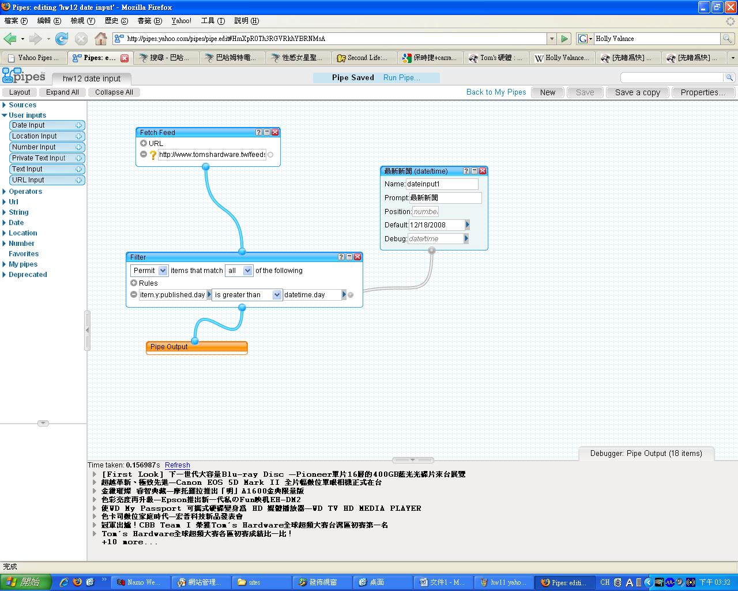
Task: Add the Private Text Input module with plus icon
Action: [79, 158]
